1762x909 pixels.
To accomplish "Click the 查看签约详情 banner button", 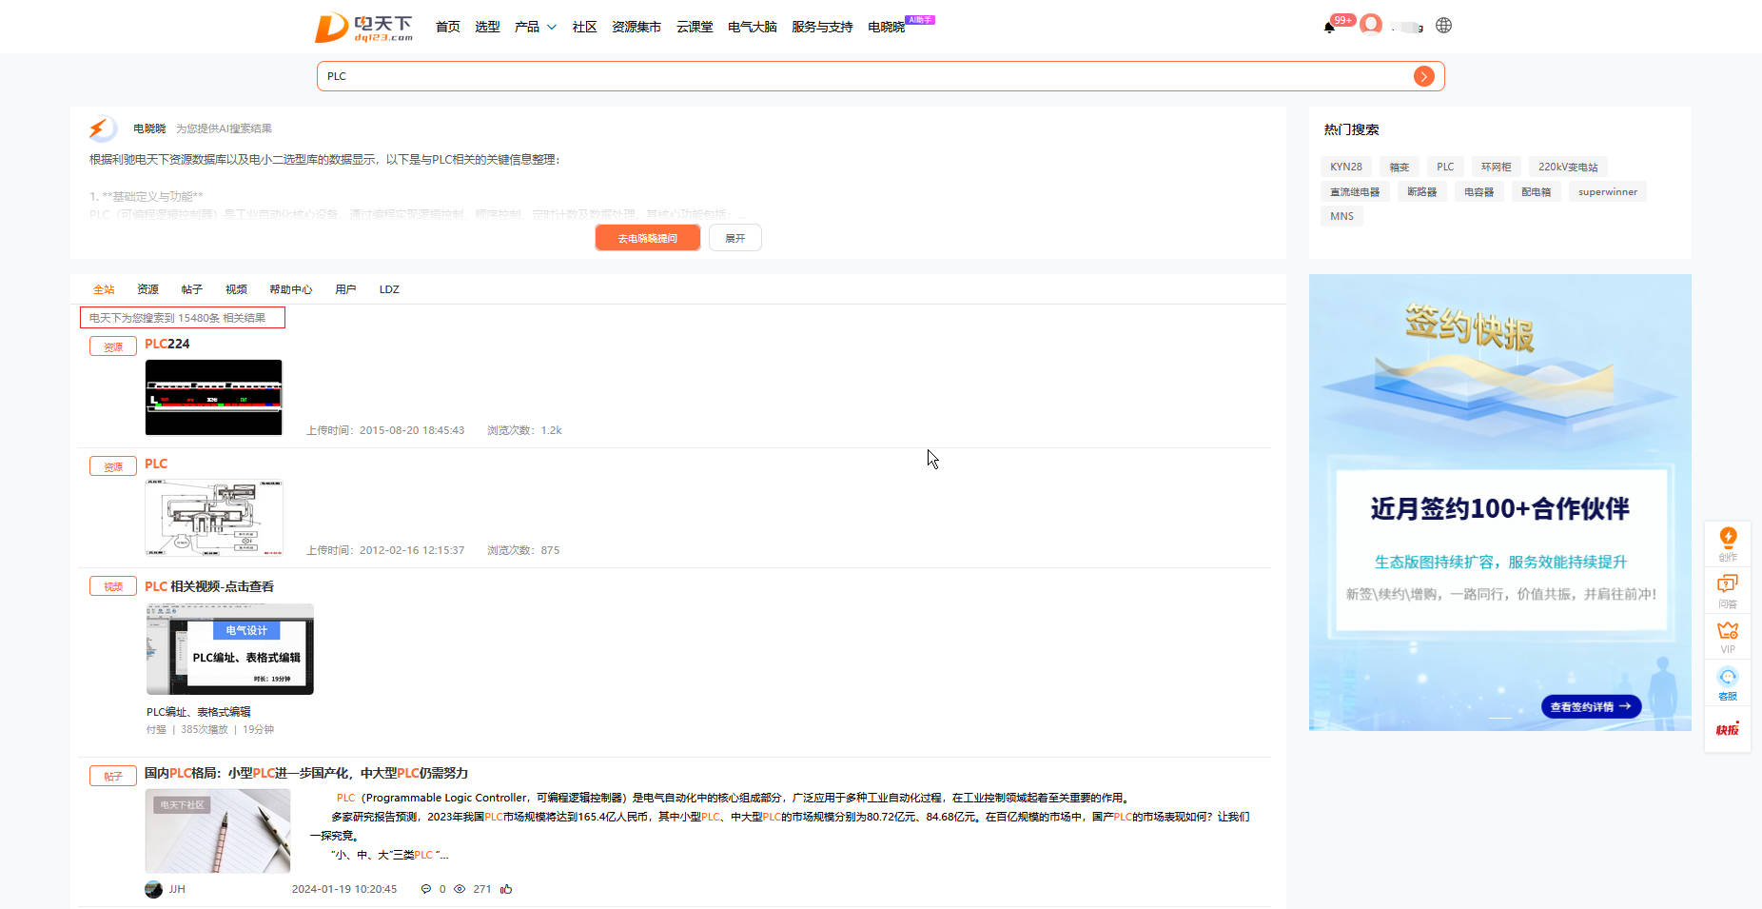I will [1590, 707].
